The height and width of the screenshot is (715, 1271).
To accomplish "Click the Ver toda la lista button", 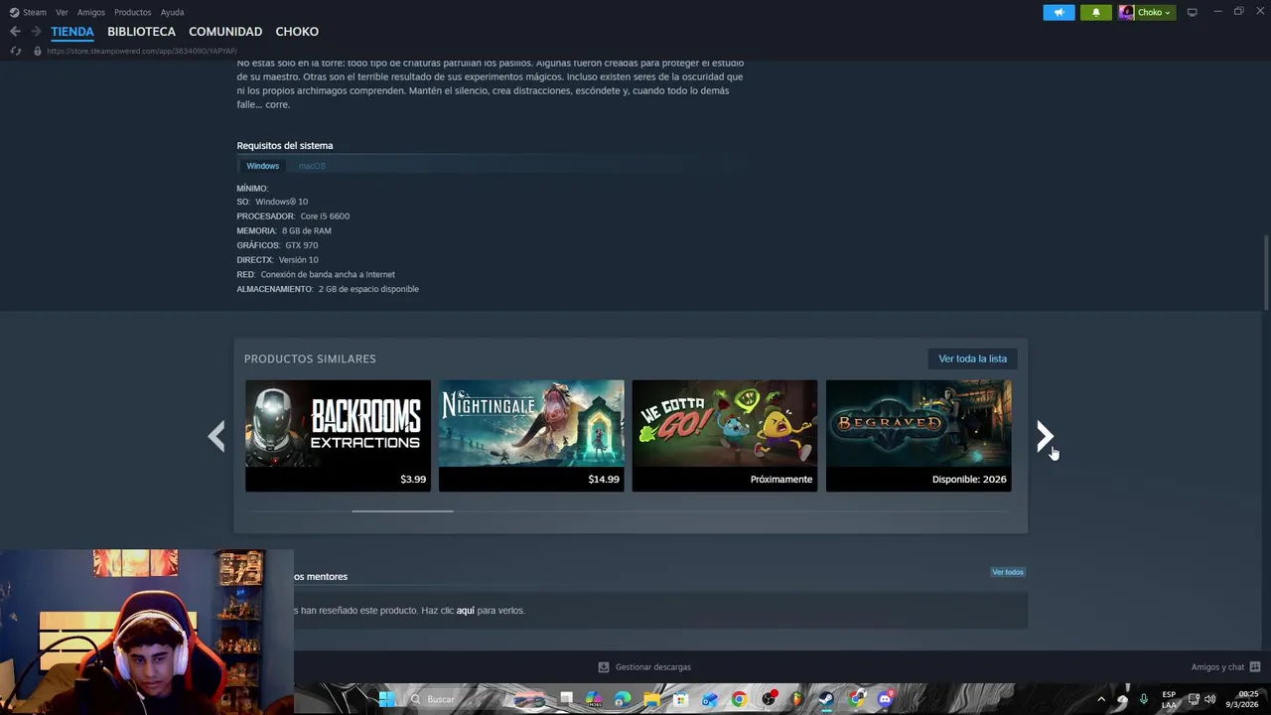I will click(972, 358).
